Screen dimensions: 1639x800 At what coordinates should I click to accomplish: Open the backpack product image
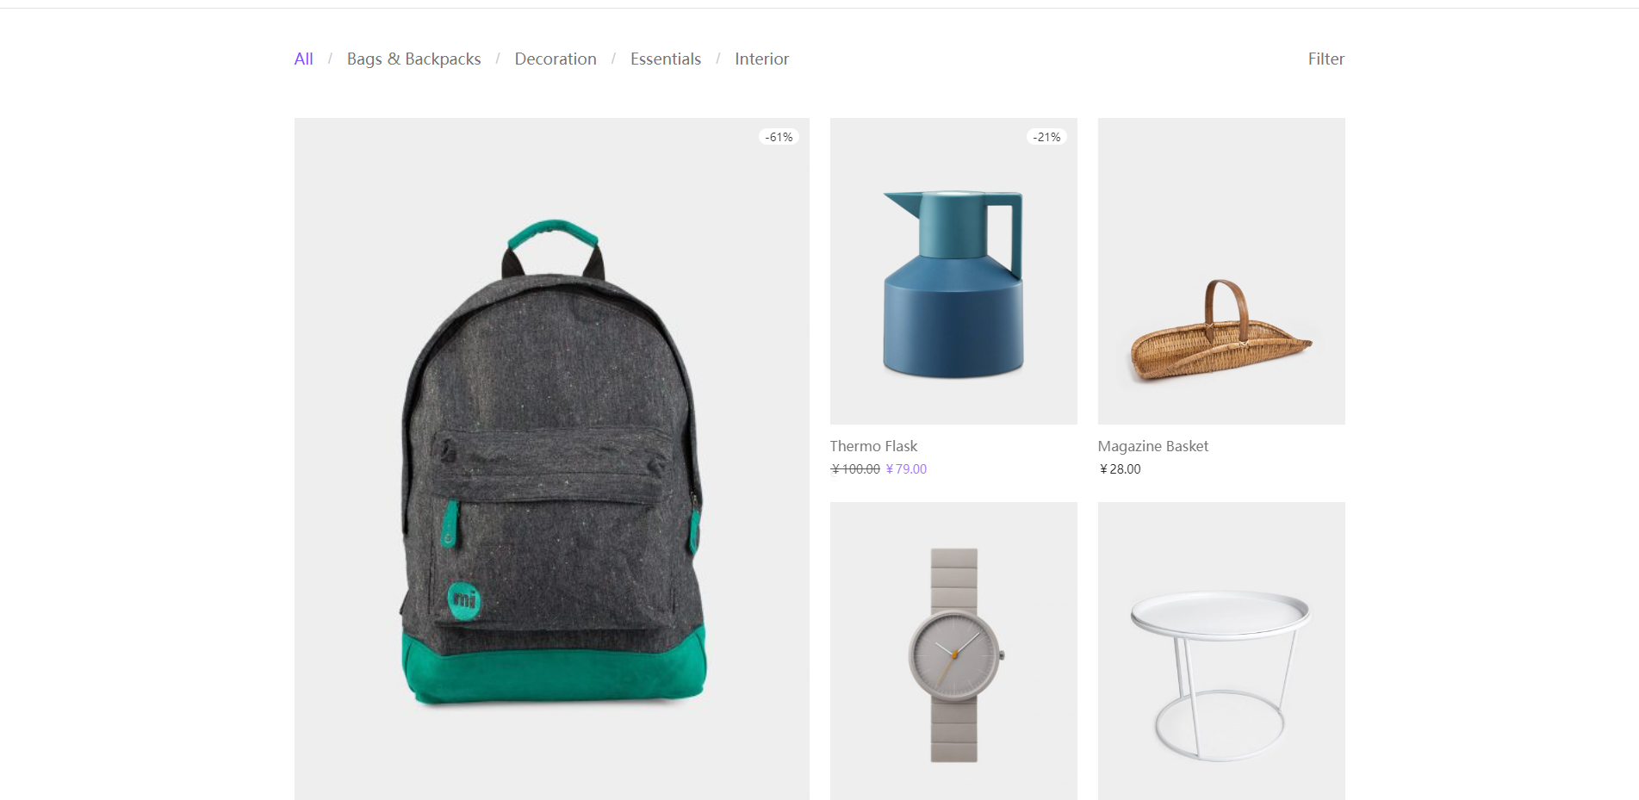click(552, 459)
